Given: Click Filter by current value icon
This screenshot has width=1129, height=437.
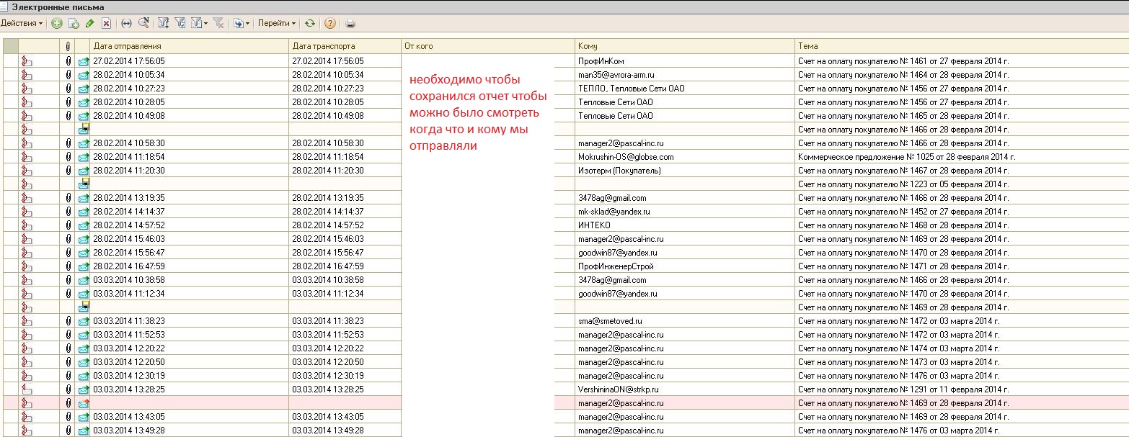Looking at the screenshot, I should pos(180,23).
